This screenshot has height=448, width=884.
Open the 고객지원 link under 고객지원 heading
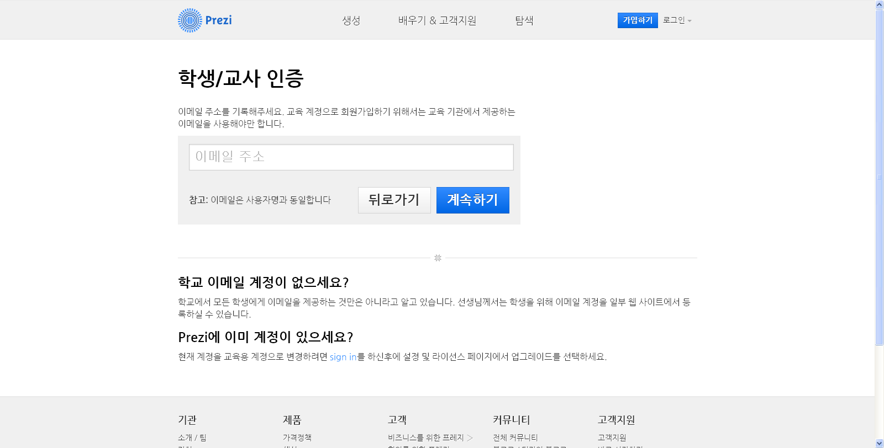[x=612, y=438]
